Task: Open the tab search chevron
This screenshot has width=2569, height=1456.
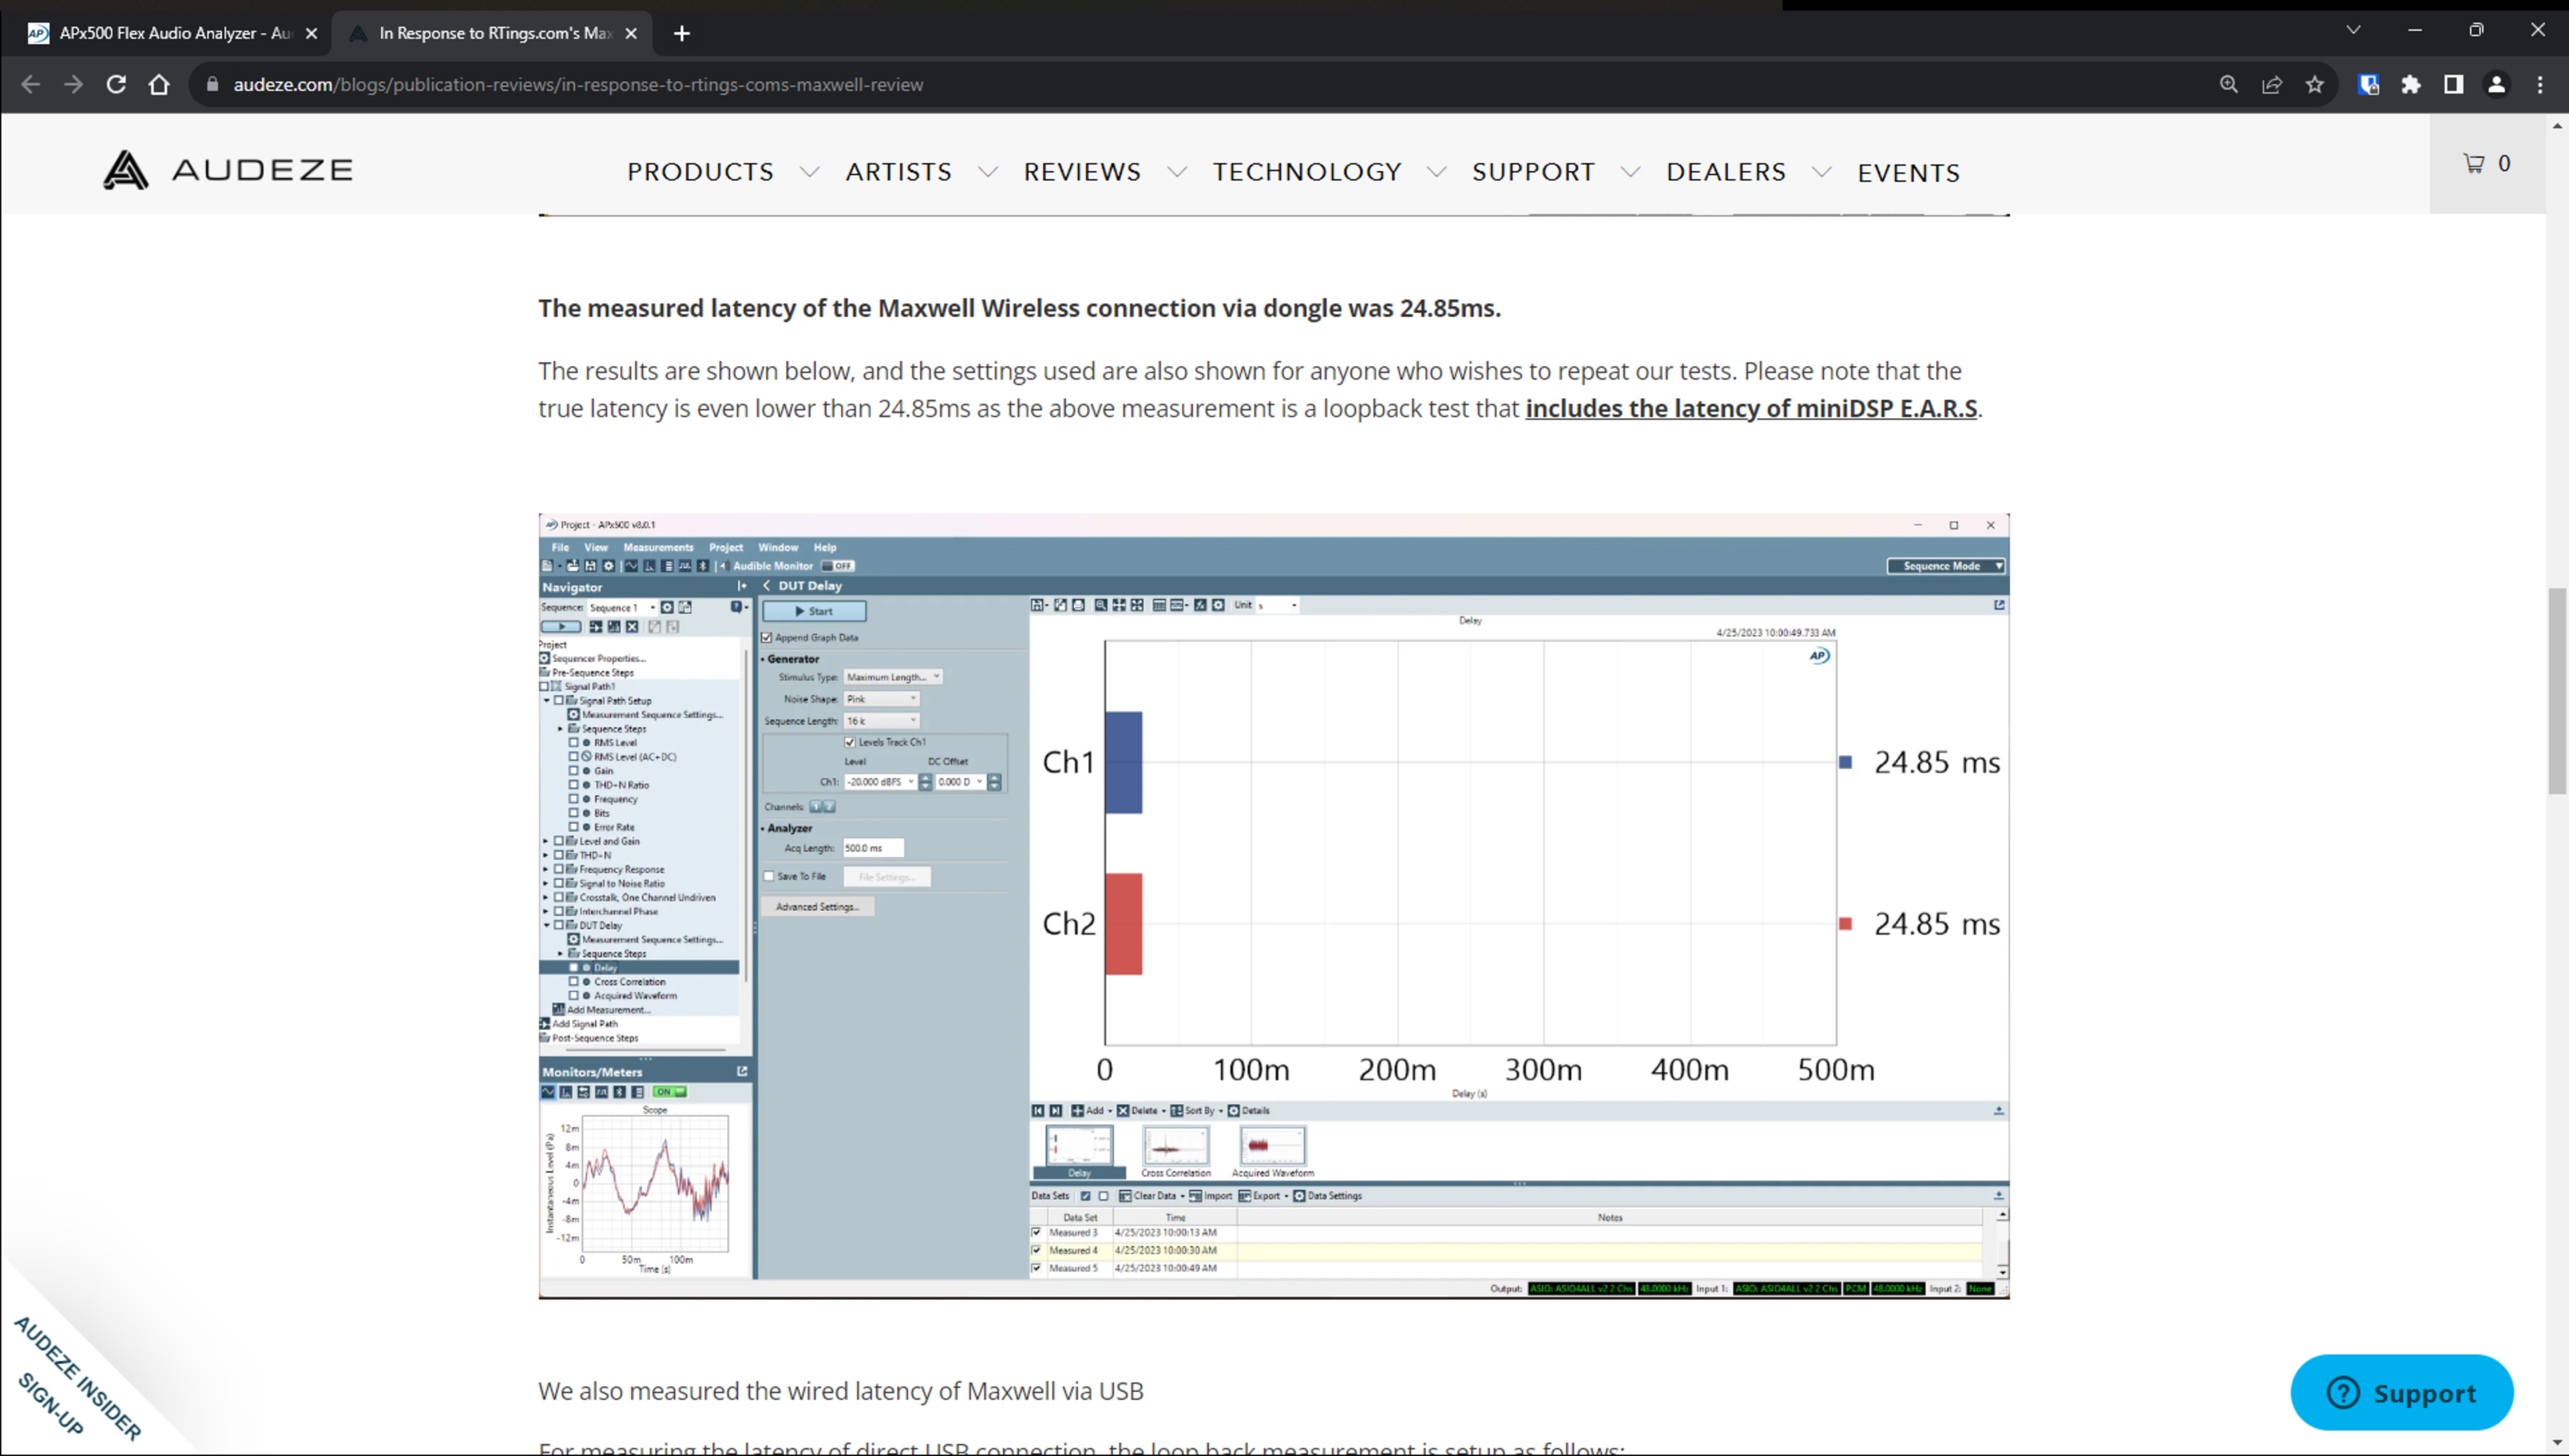Action: (x=2353, y=30)
